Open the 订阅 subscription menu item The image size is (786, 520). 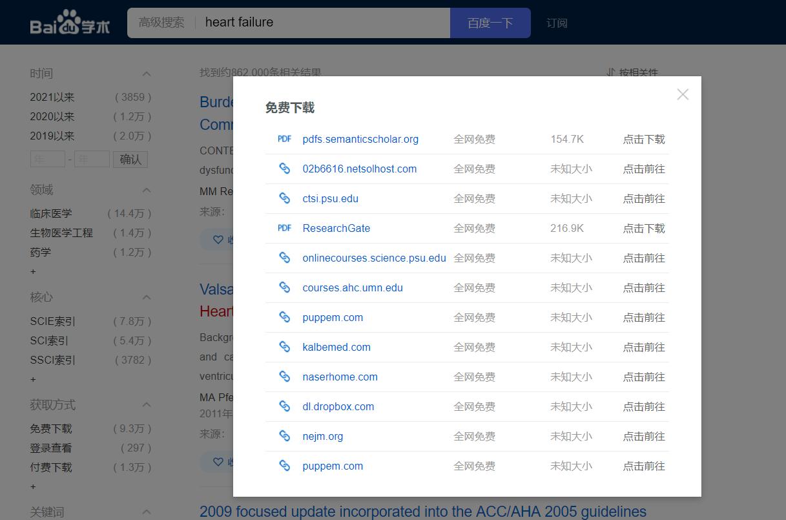(557, 23)
